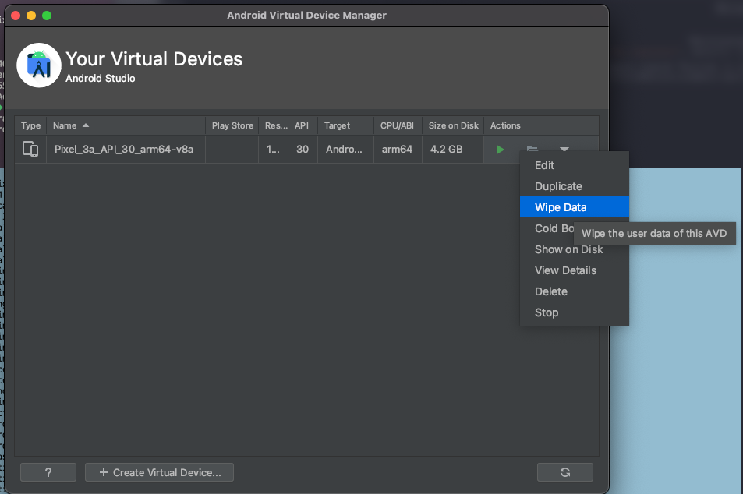The image size is (743, 494).
Task: Choose Delete from the AVD menu
Action: click(575, 291)
